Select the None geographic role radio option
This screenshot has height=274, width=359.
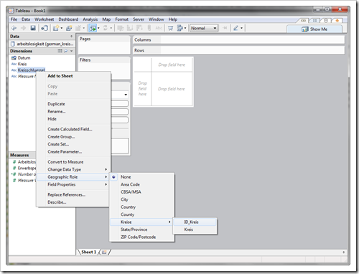(113, 177)
